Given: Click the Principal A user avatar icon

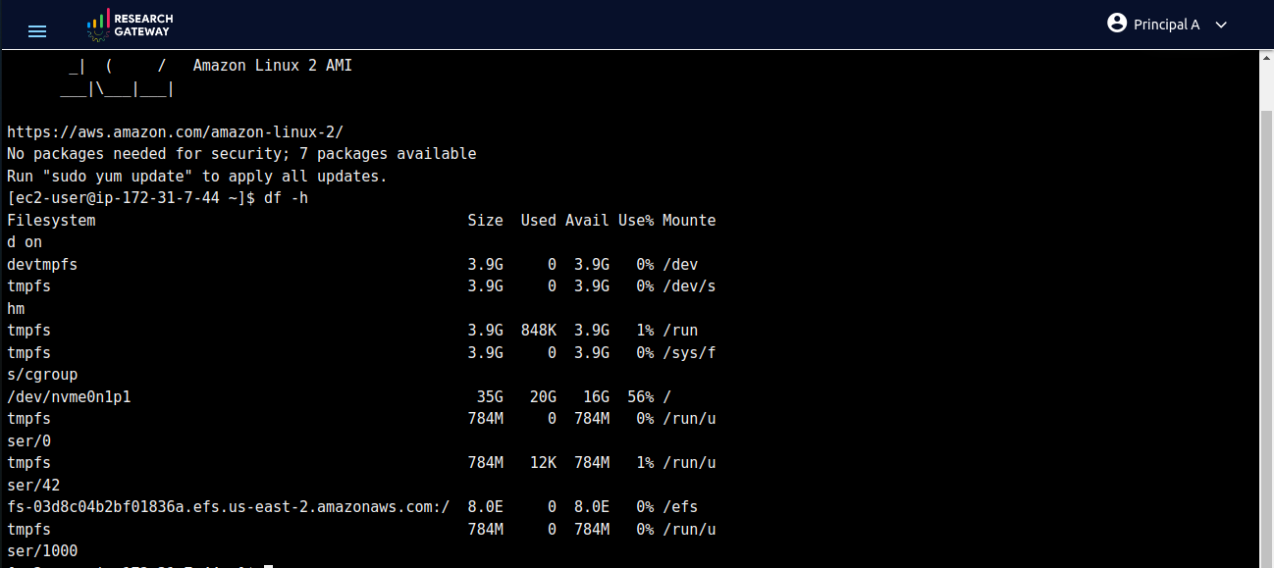Looking at the screenshot, I should [x=1116, y=23].
